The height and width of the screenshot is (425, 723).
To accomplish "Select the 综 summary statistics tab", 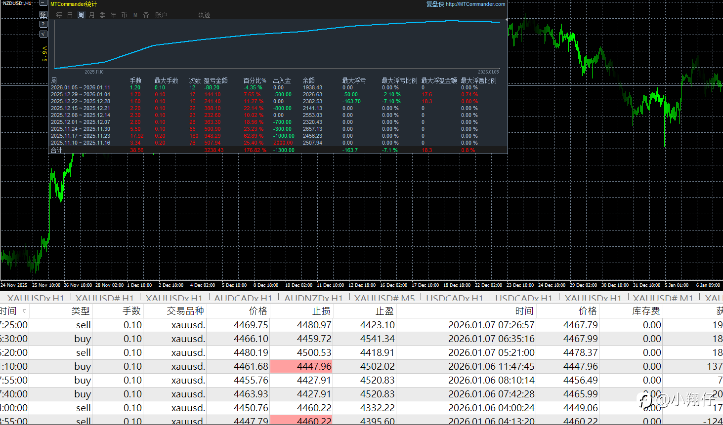I will point(59,15).
